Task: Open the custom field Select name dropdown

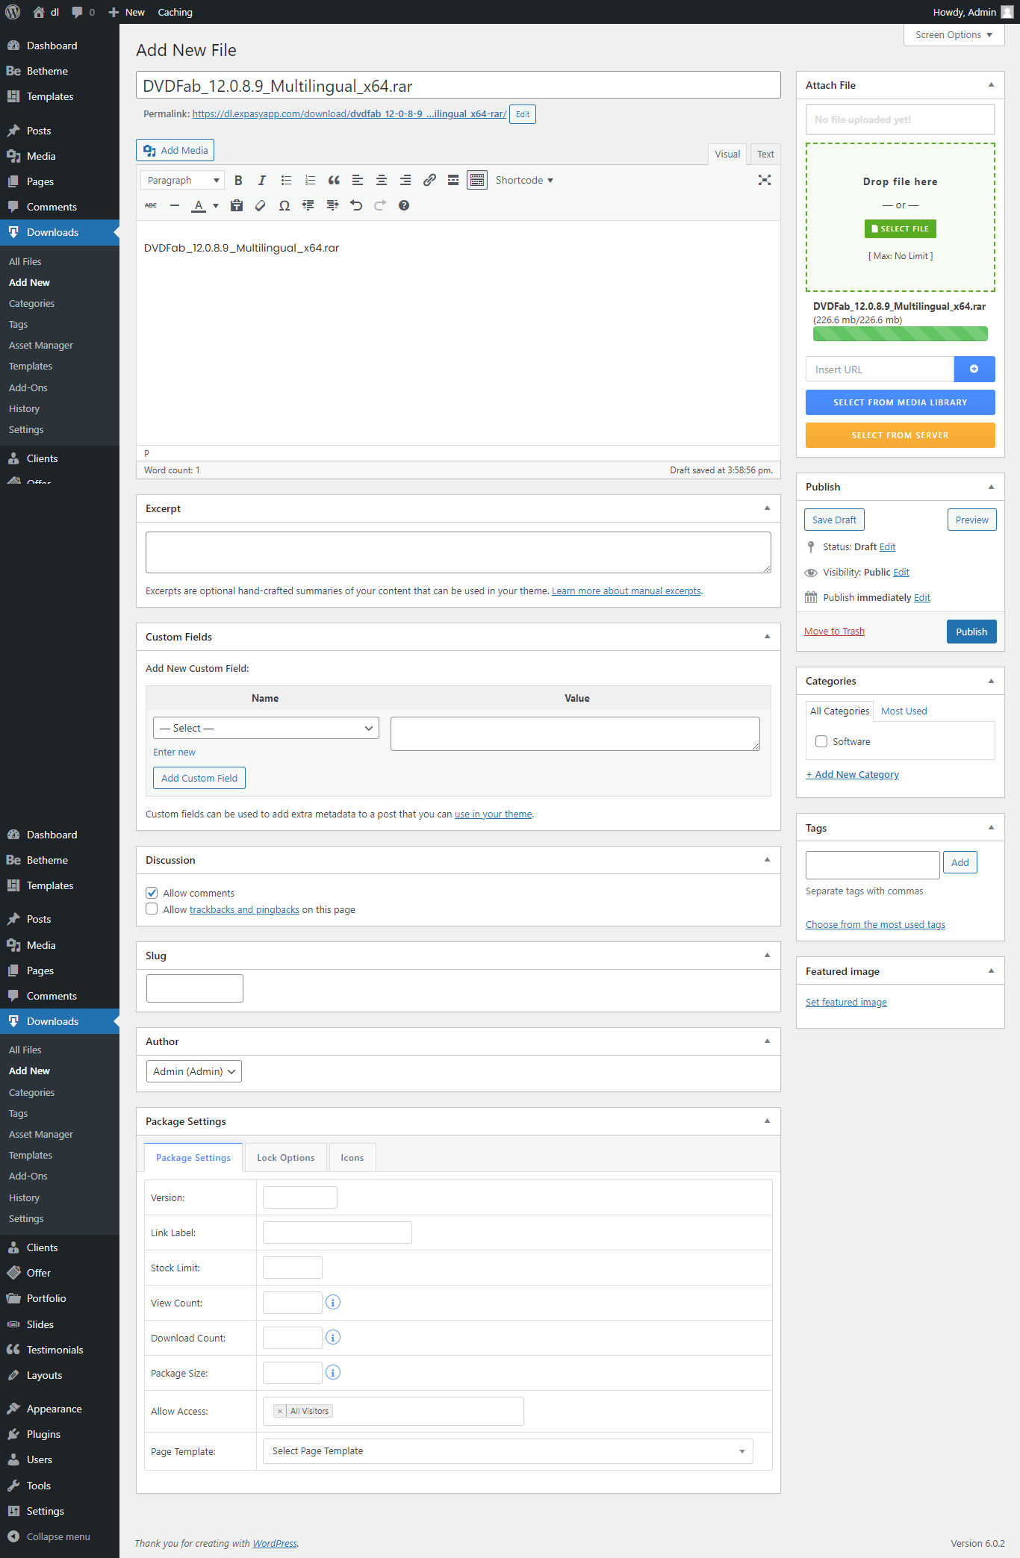Action: click(266, 728)
